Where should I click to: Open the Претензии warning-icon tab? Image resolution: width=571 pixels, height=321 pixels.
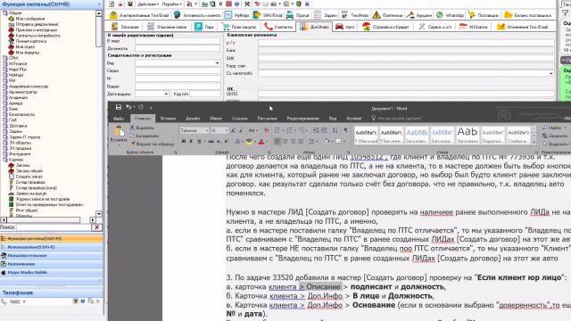click(387, 15)
